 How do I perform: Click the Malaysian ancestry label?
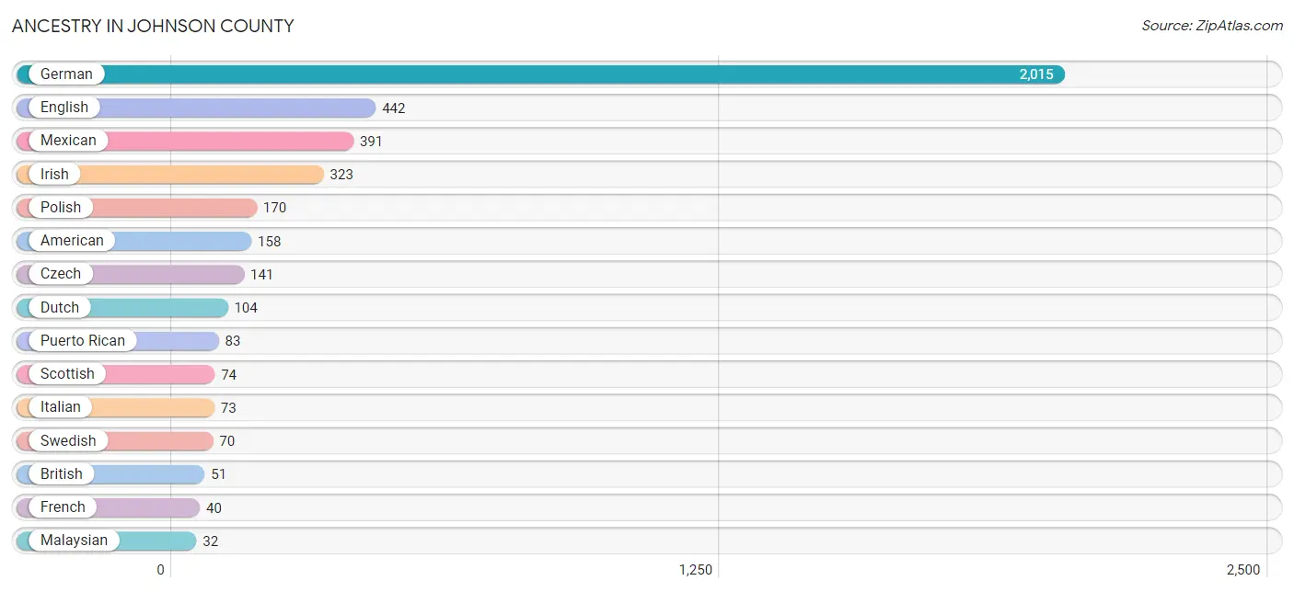click(x=74, y=541)
